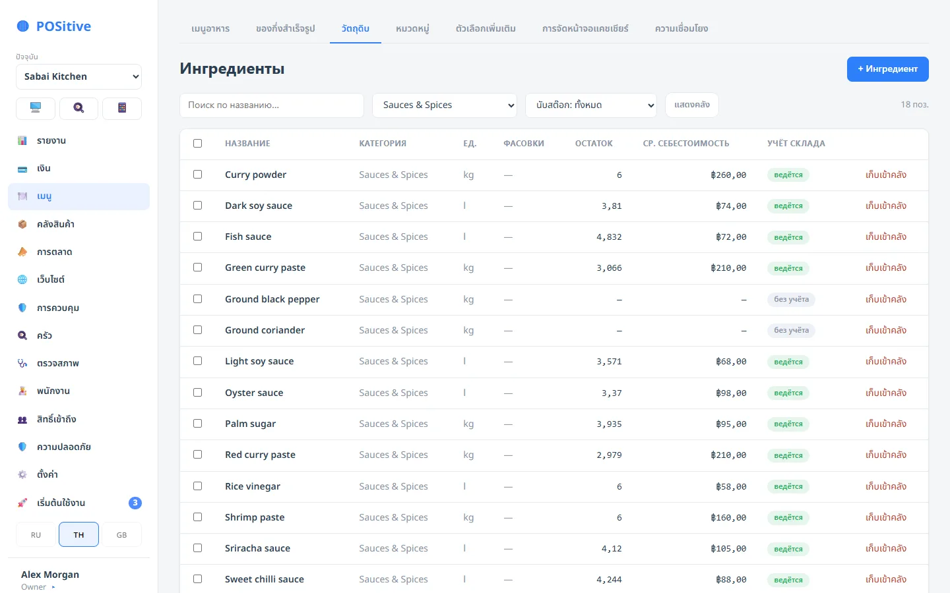Check the Shrimp paste row checkbox
This screenshot has height=593, width=950.
coord(197,517)
